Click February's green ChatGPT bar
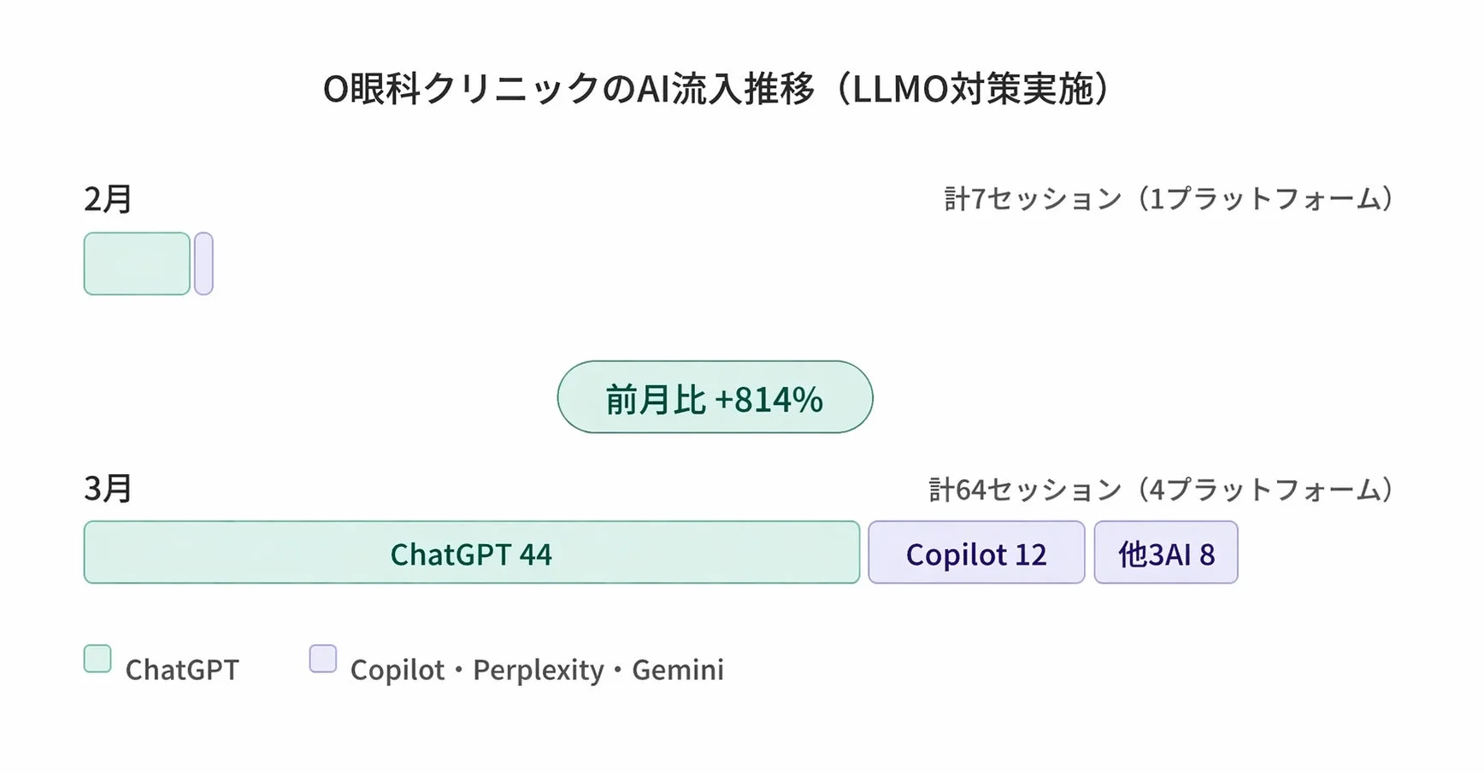The height and width of the screenshot is (774, 1484). 137,264
